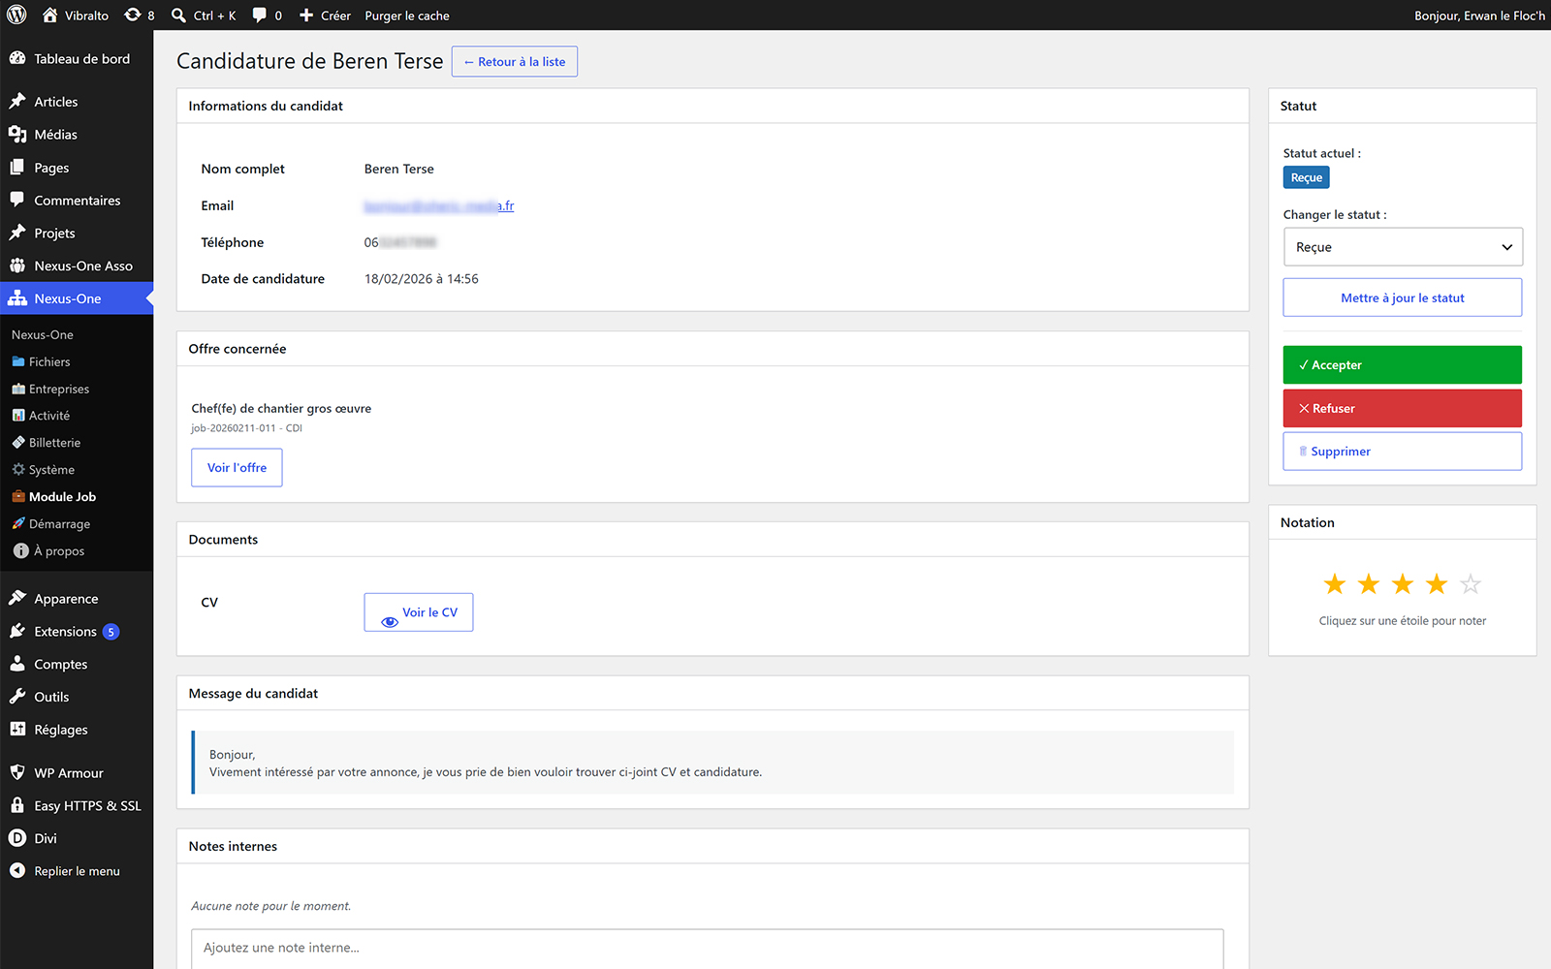Open the Système submenu item
This screenshot has width=1551, height=969.
tap(51, 470)
